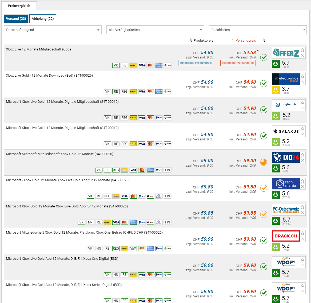Image resolution: width=311 pixels, height=303 pixels.
Task: Open the IXO24 shop logo
Action: pos(286,158)
